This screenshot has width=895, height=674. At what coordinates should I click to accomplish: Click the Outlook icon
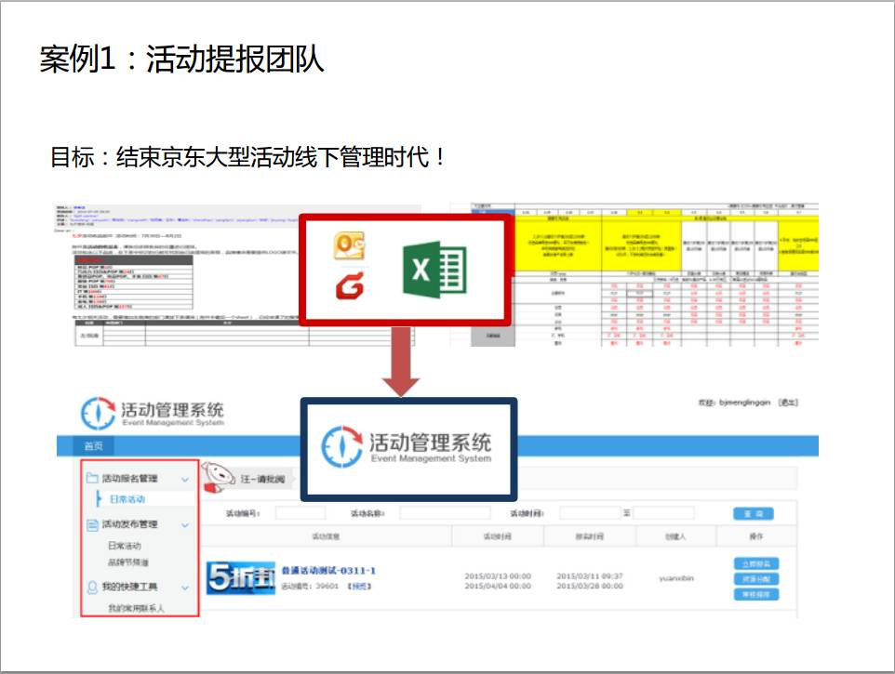349,245
